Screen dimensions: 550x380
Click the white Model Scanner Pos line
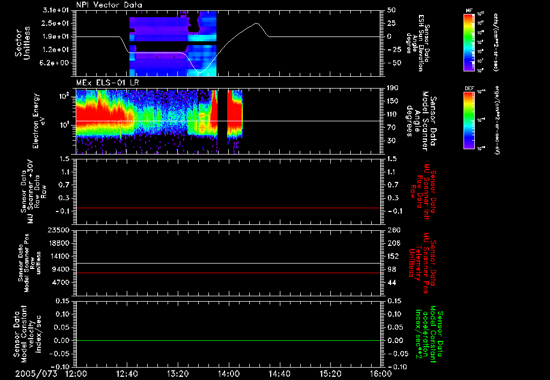point(228,264)
